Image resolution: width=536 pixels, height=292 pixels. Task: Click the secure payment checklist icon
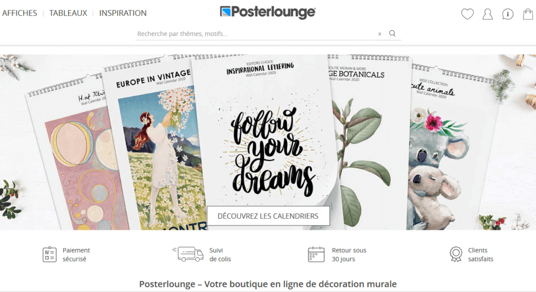click(50, 254)
